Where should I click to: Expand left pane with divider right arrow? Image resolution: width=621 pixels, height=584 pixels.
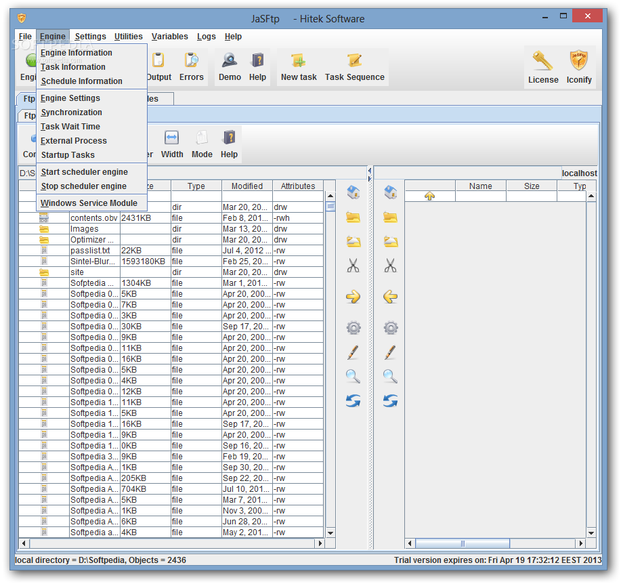pyautogui.click(x=370, y=179)
